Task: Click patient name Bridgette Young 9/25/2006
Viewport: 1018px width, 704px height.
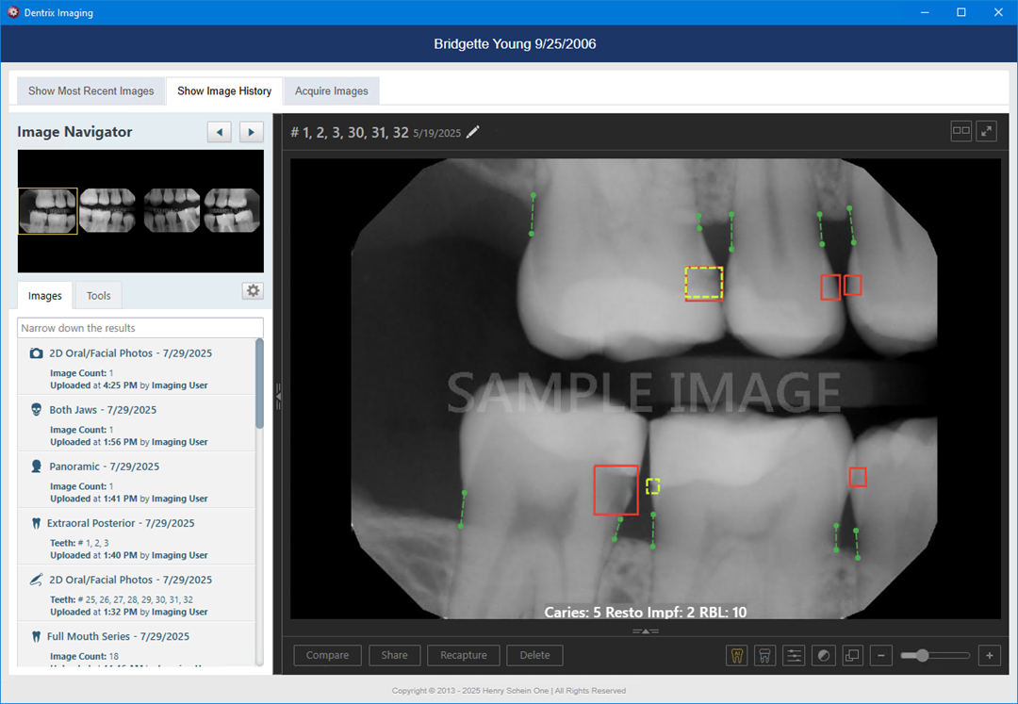Action: click(x=515, y=44)
